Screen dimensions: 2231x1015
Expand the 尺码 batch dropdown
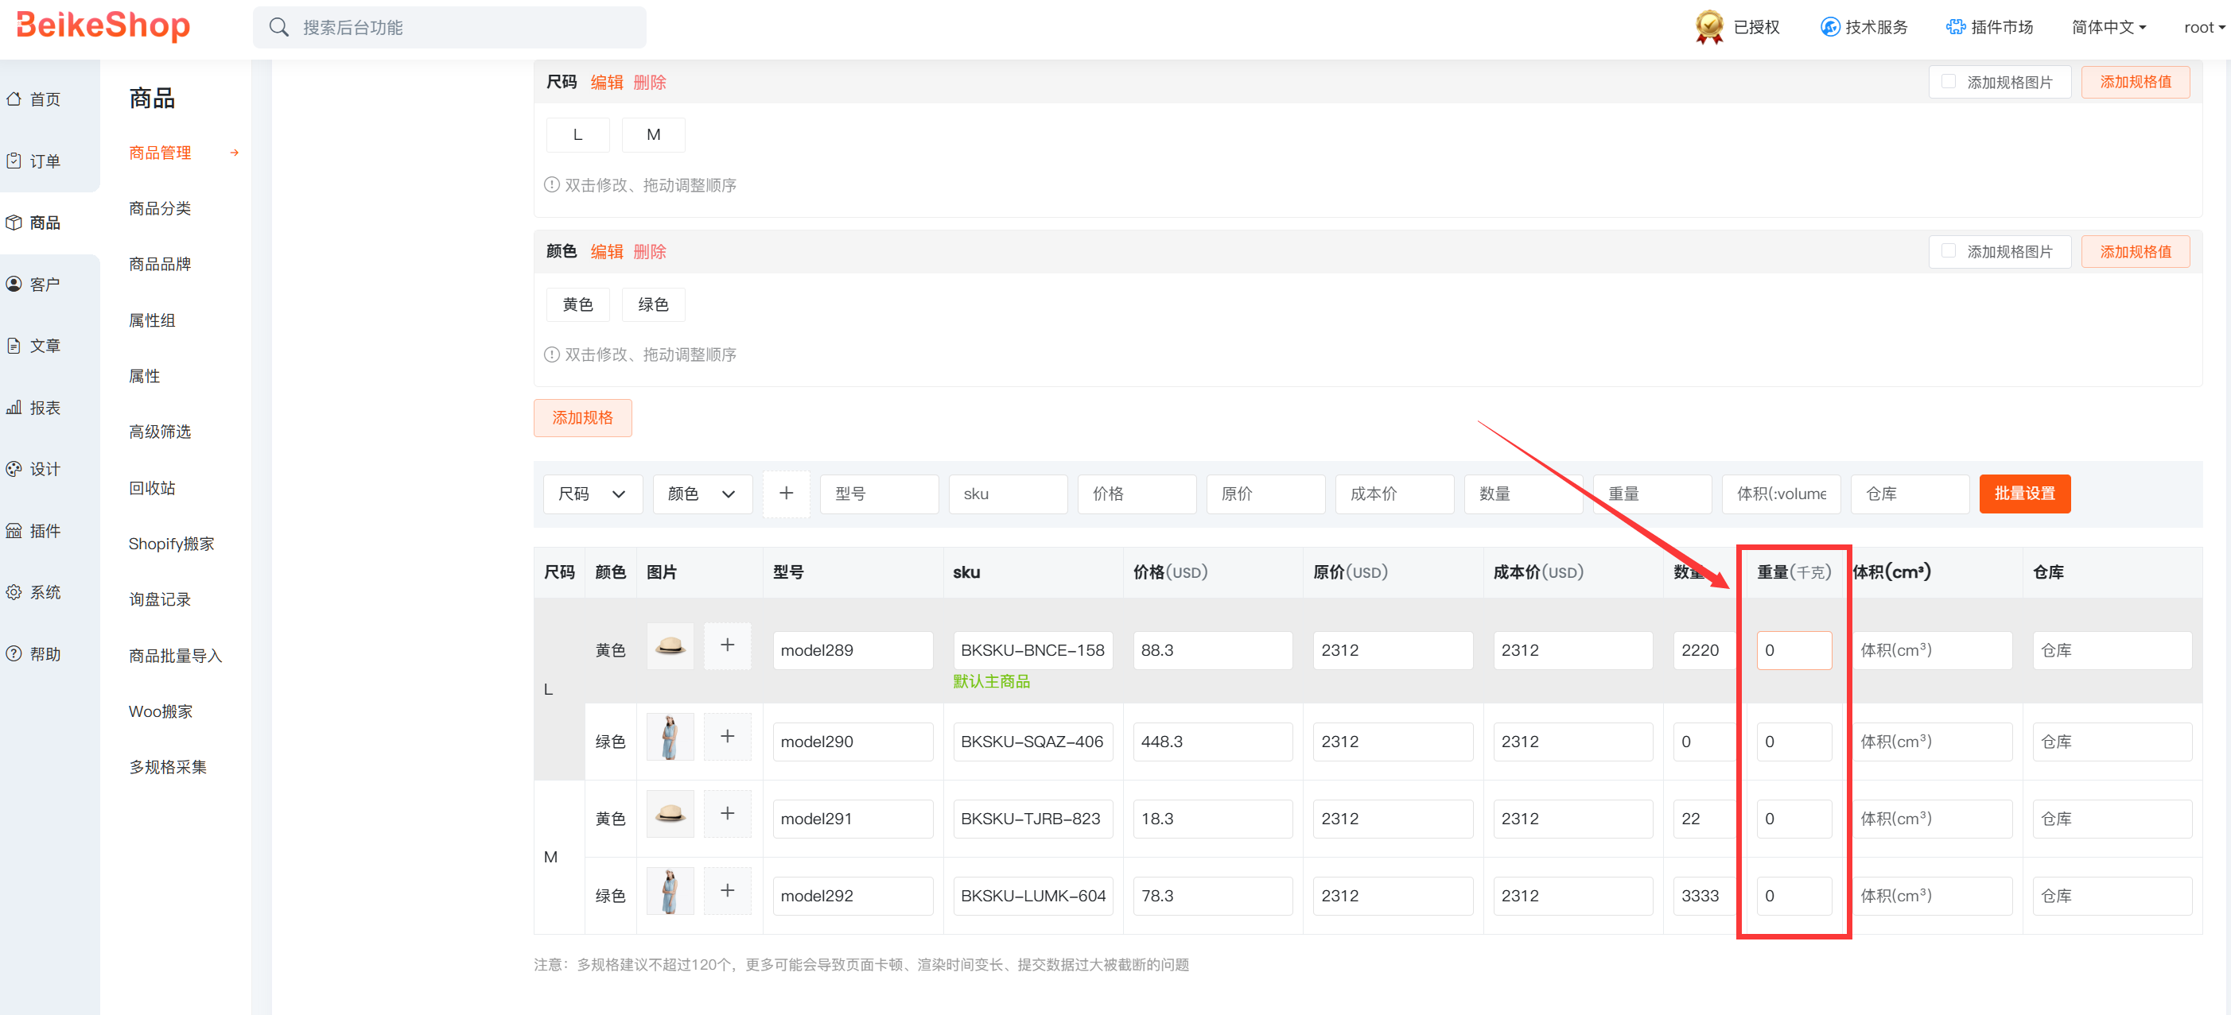point(593,494)
